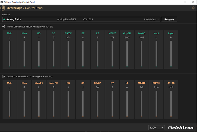Click the green CH/OH input channel label
The image size is (197, 132).
tap(127, 33)
